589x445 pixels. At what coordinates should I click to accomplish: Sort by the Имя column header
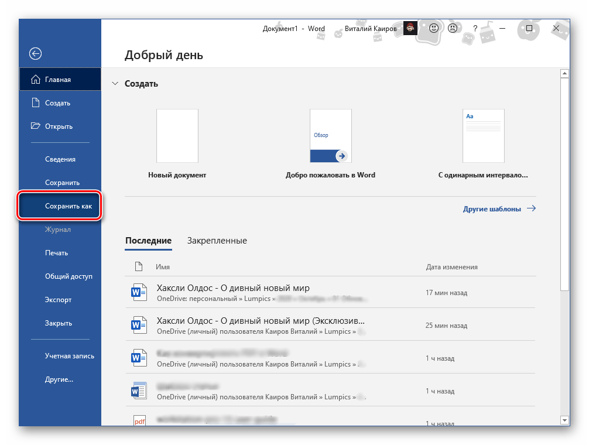(163, 267)
